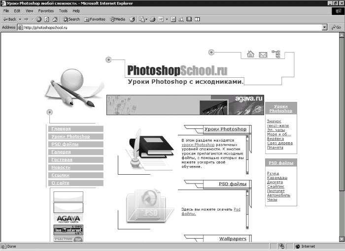Click the Wallpapers section heading
345x251 pixels.
point(233,239)
